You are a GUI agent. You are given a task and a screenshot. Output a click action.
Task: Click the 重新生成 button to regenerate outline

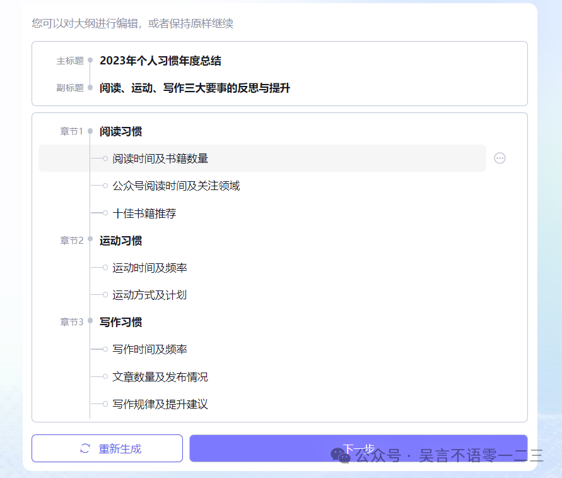[107, 448]
